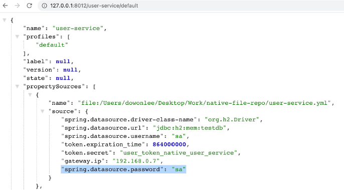Click the "version" null value

coord(70,70)
